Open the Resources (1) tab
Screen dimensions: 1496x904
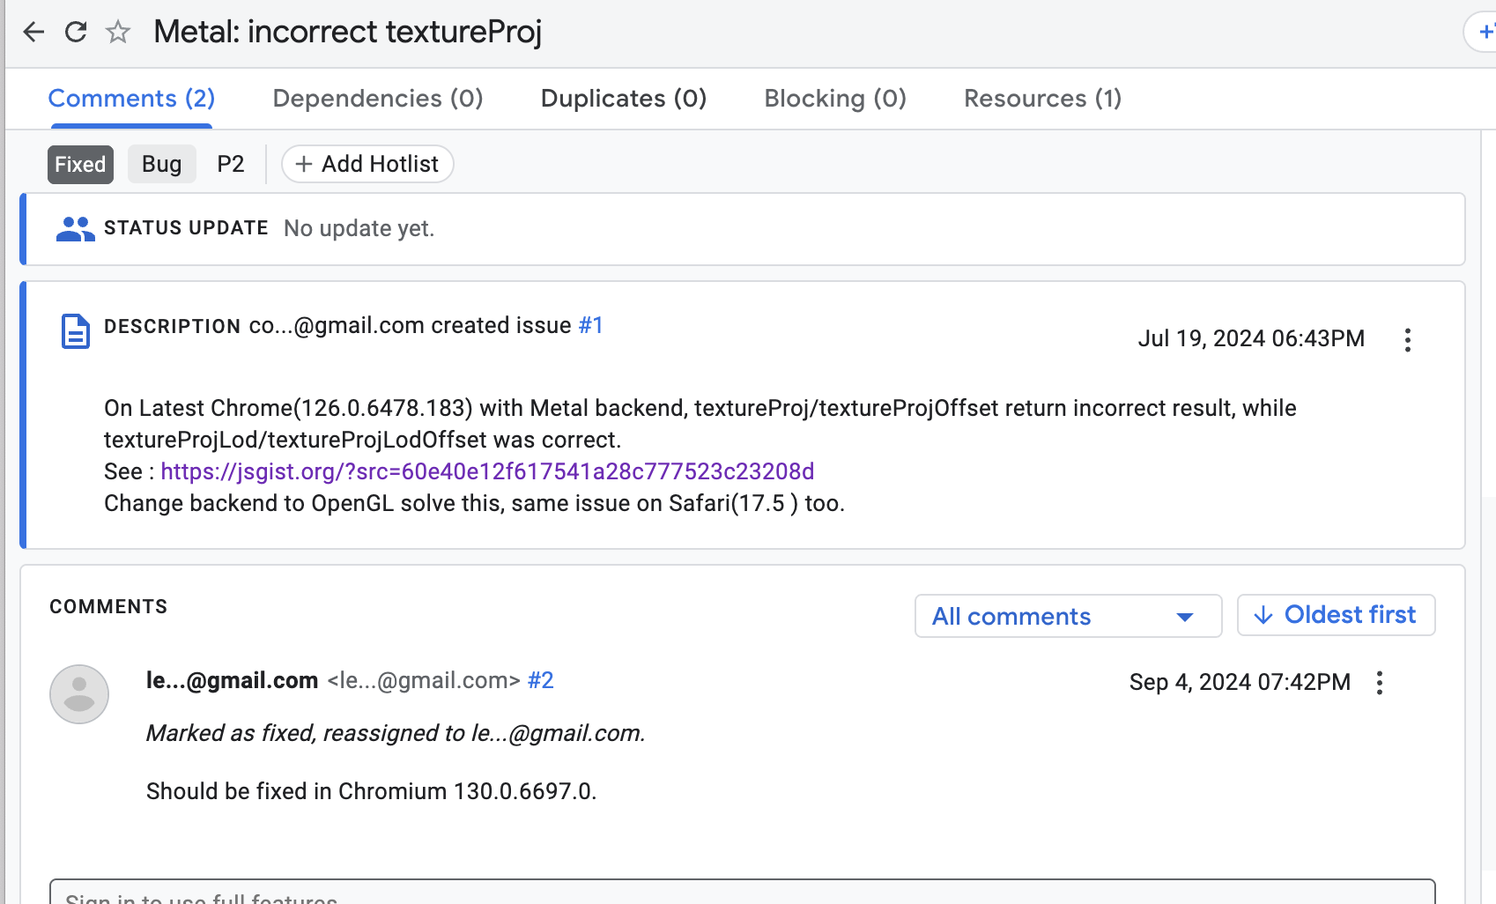[x=1042, y=99]
